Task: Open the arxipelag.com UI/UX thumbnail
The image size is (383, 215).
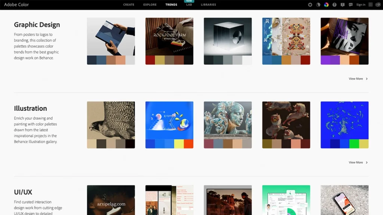Action: pyautogui.click(x=111, y=200)
